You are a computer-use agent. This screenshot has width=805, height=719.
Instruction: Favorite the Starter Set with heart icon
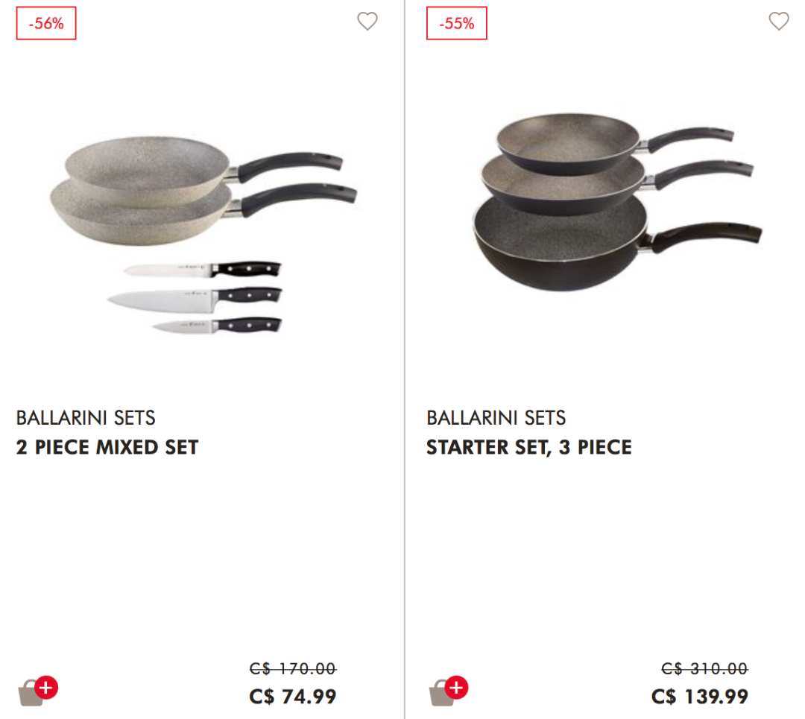click(778, 22)
